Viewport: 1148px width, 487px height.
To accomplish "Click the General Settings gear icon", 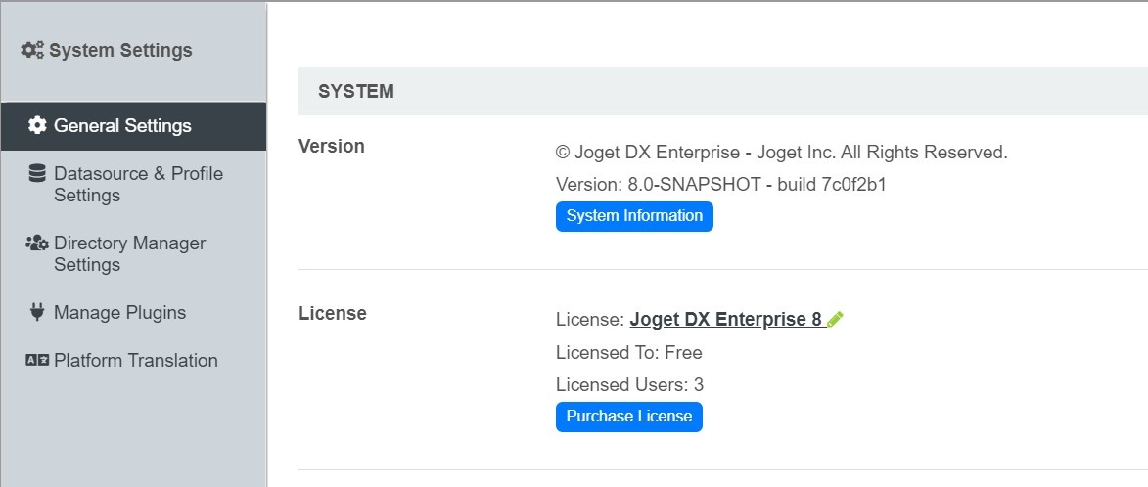I will point(37,125).
